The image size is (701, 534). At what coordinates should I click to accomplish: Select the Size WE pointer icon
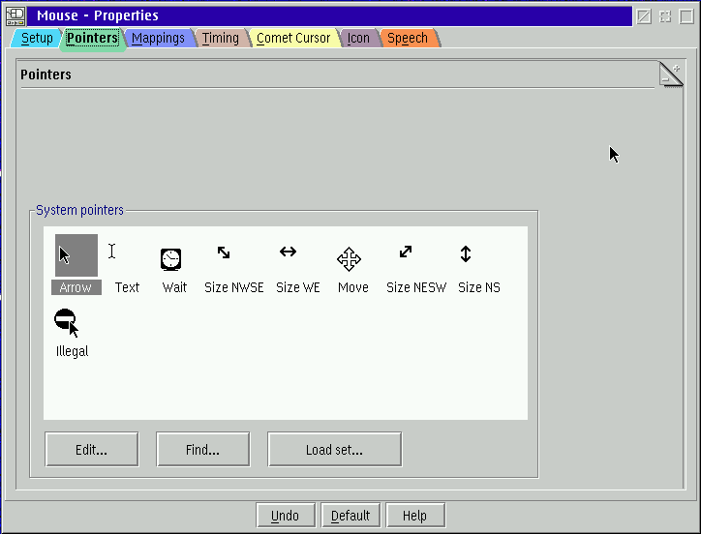[x=288, y=252]
